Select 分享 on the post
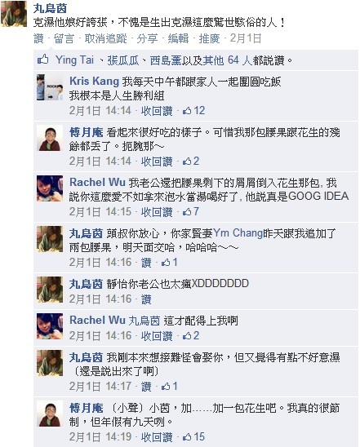 click(147, 38)
